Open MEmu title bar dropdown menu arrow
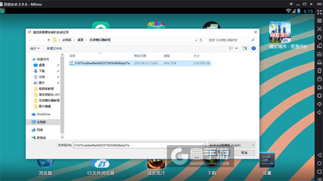 point(291,4)
